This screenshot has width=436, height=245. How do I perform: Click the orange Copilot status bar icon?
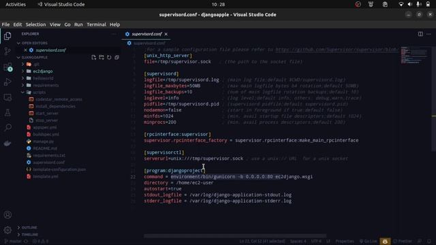tap(385, 242)
